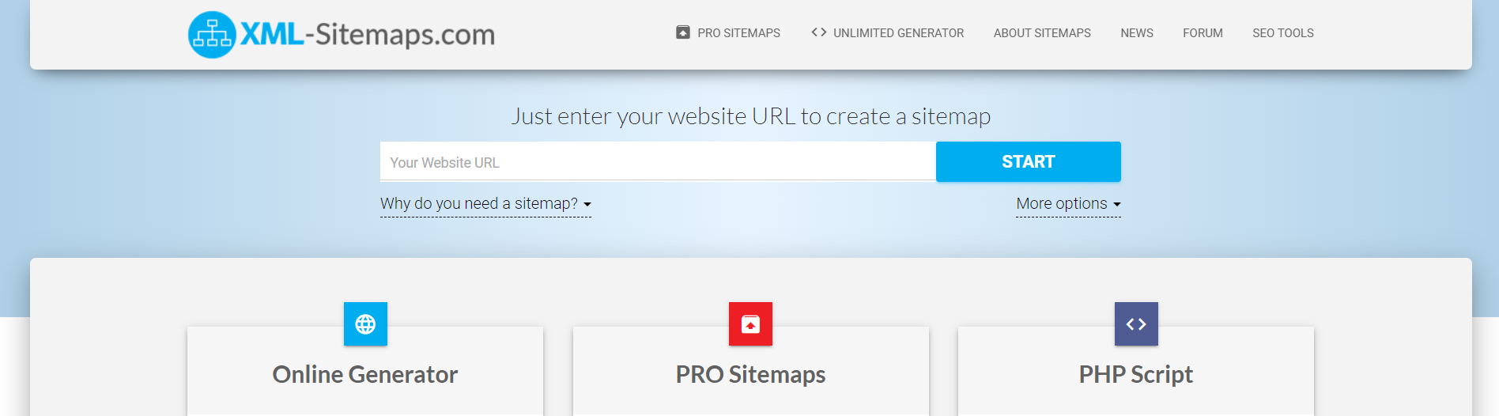Expand Why do you need a sitemap
The image size is (1499, 416).
pos(485,204)
